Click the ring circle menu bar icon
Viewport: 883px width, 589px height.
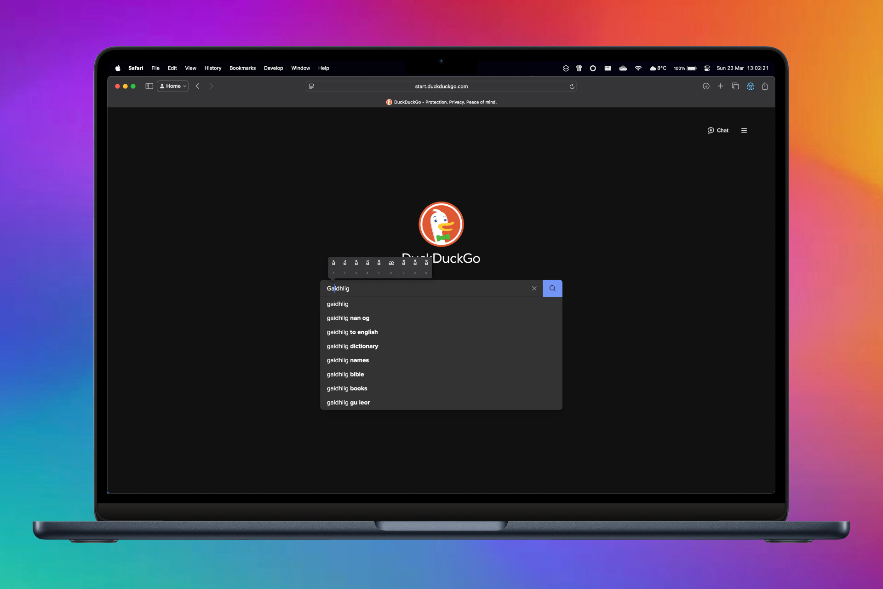pos(593,68)
